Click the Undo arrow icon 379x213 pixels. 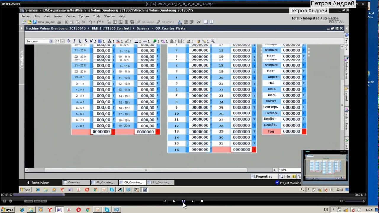pos(90,22)
